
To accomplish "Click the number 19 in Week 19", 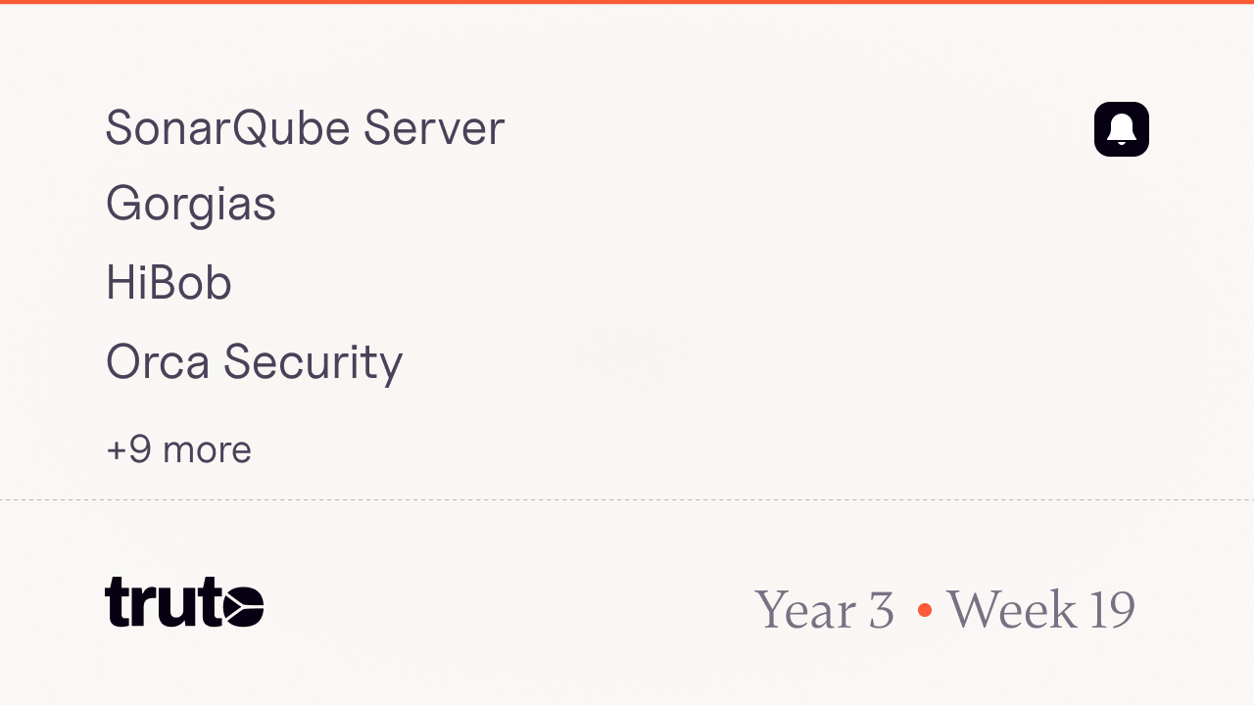I will coord(1112,610).
